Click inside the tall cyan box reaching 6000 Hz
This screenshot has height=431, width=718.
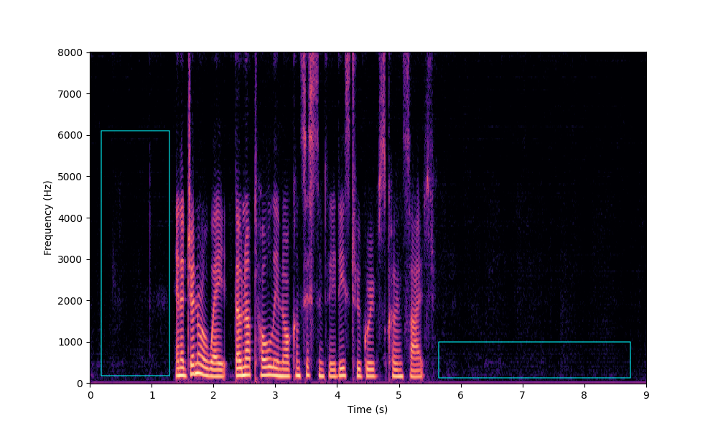click(135, 253)
